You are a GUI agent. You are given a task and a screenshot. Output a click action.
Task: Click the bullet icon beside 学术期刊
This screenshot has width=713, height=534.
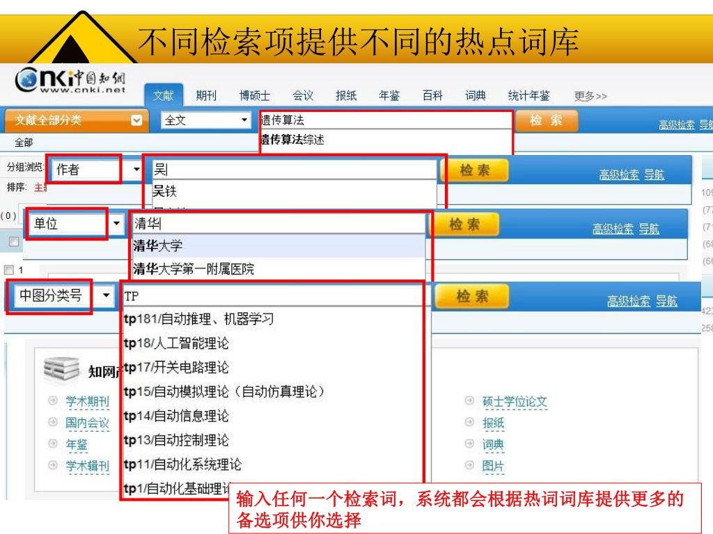click(53, 400)
